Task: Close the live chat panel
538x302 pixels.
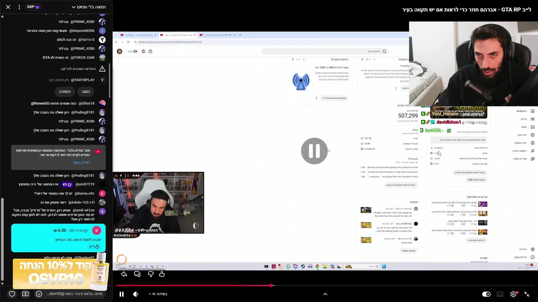Action: coord(8,7)
